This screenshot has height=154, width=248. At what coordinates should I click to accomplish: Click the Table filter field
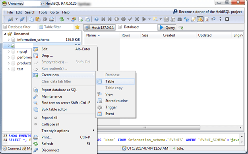(56, 27)
